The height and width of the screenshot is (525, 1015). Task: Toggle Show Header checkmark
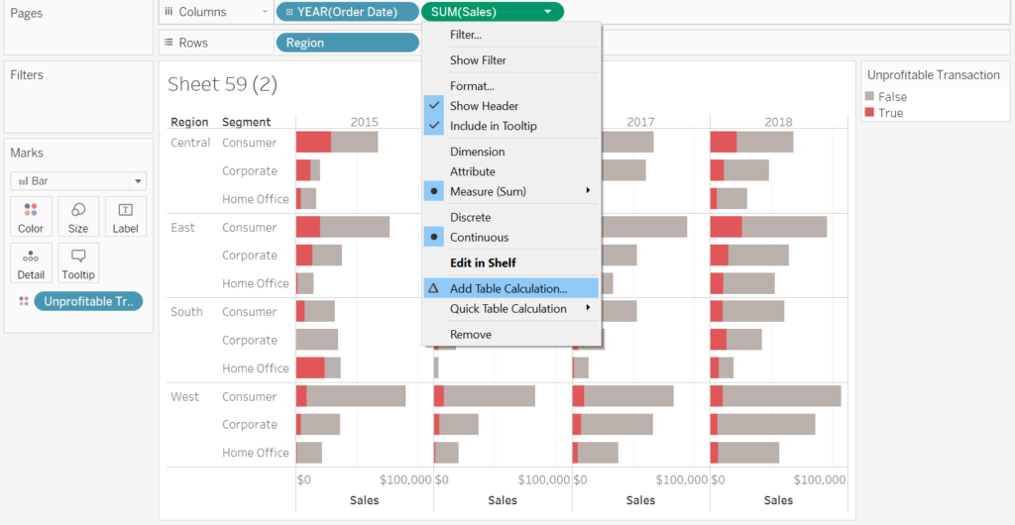pos(434,105)
